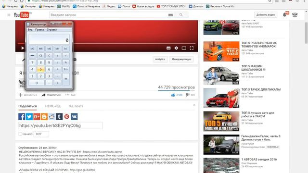
Task: Share on Facebook icon
Action: pyautogui.click(x=22, y=116)
